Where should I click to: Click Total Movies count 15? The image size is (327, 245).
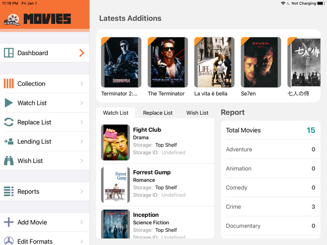click(x=311, y=130)
